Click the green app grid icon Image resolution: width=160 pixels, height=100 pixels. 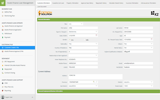pos(3,3)
